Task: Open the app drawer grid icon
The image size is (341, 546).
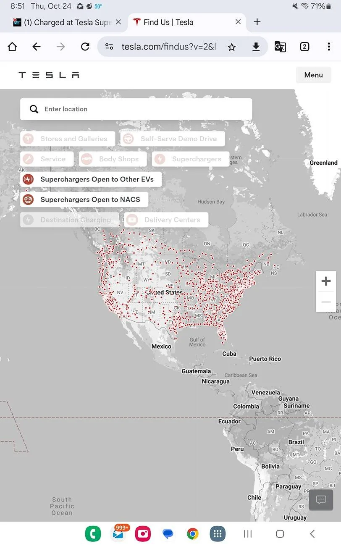Action: click(218, 534)
